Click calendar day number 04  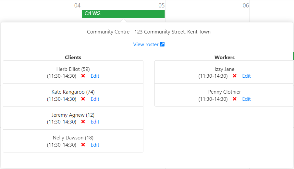[77, 6]
